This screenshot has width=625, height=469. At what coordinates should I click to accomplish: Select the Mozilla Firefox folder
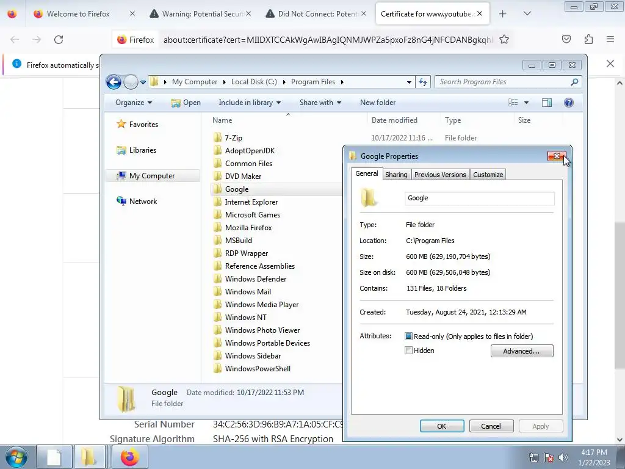coord(242,227)
